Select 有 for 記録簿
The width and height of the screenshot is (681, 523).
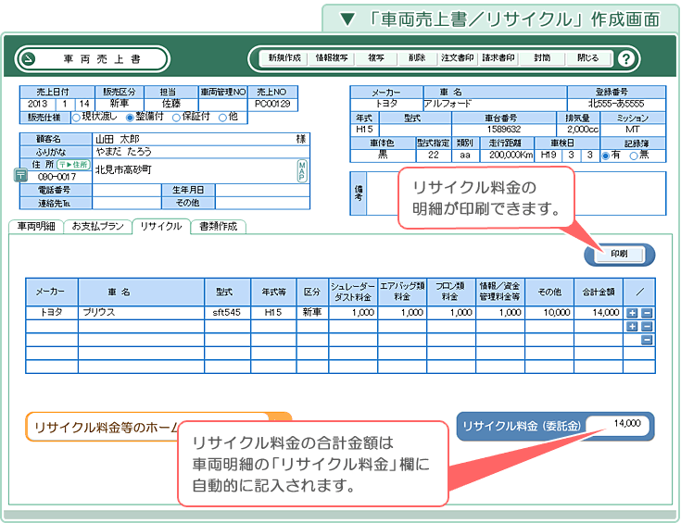605,156
